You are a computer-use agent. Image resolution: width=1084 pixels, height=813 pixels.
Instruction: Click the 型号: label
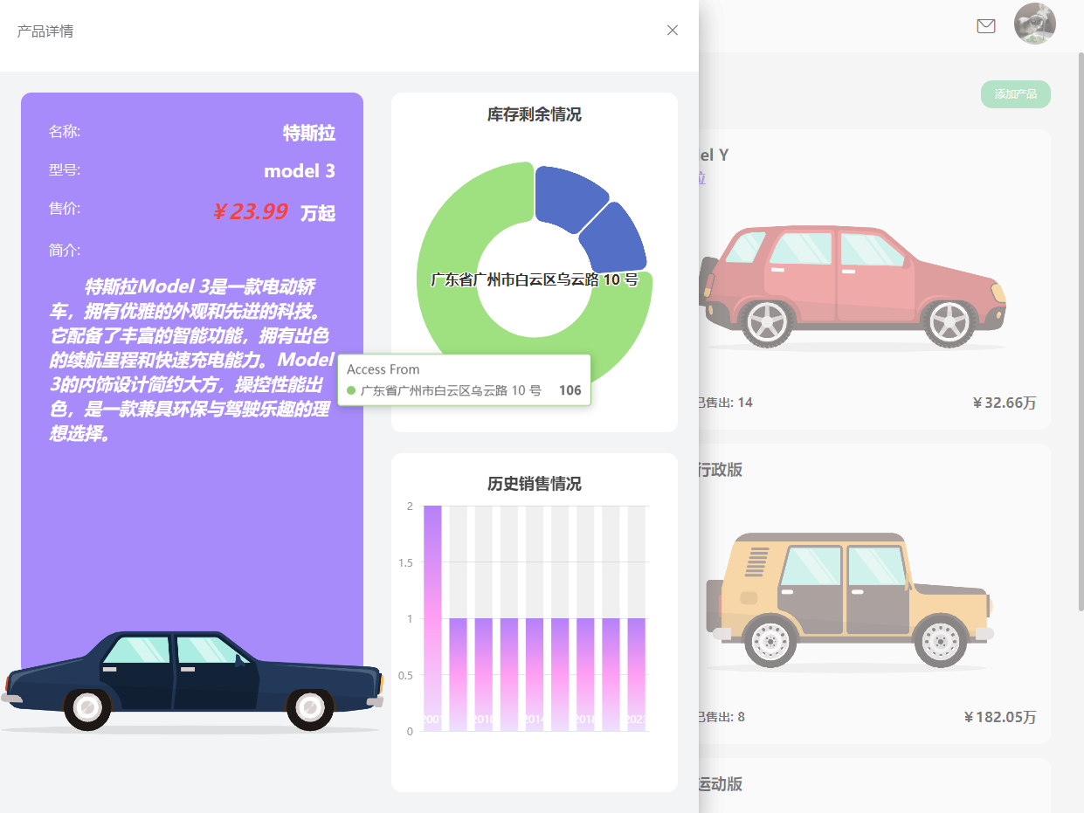[x=65, y=170]
